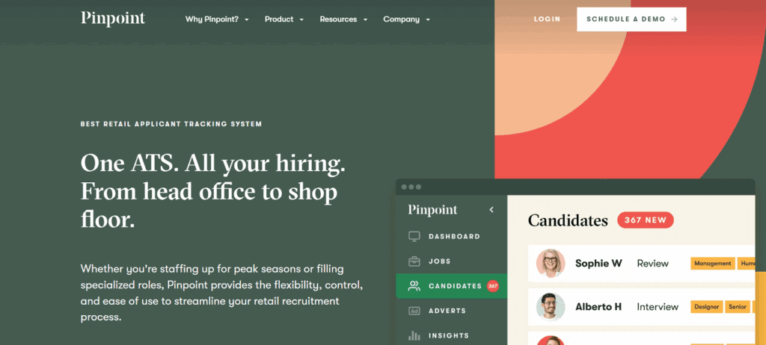766x345 pixels.
Task: Collapse the sidebar with chevron arrow
Action: pyautogui.click(x=491, y=210)
